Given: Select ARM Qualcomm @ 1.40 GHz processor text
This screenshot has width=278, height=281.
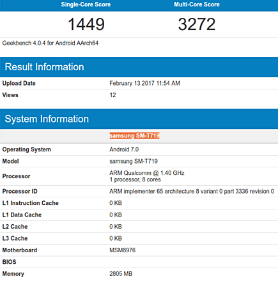Looking at the screenshot, I should pyautogui.click(x=147, y=173).
